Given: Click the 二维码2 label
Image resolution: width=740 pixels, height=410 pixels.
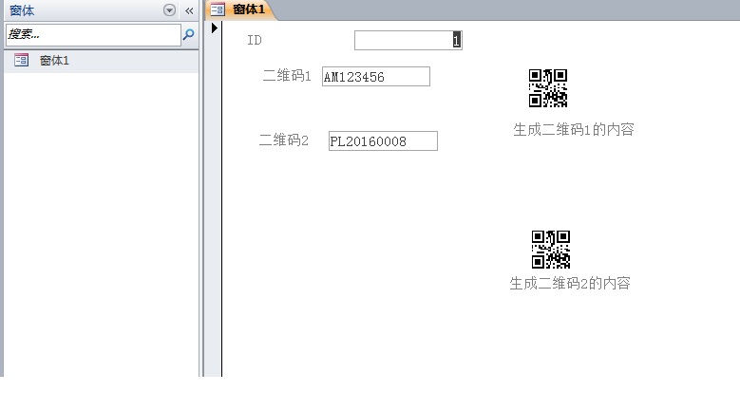Looking at the screenshot, I should pyautogui.click(x=284, y=140).
